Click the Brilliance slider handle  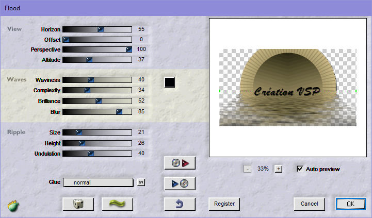tap(99, 101)
